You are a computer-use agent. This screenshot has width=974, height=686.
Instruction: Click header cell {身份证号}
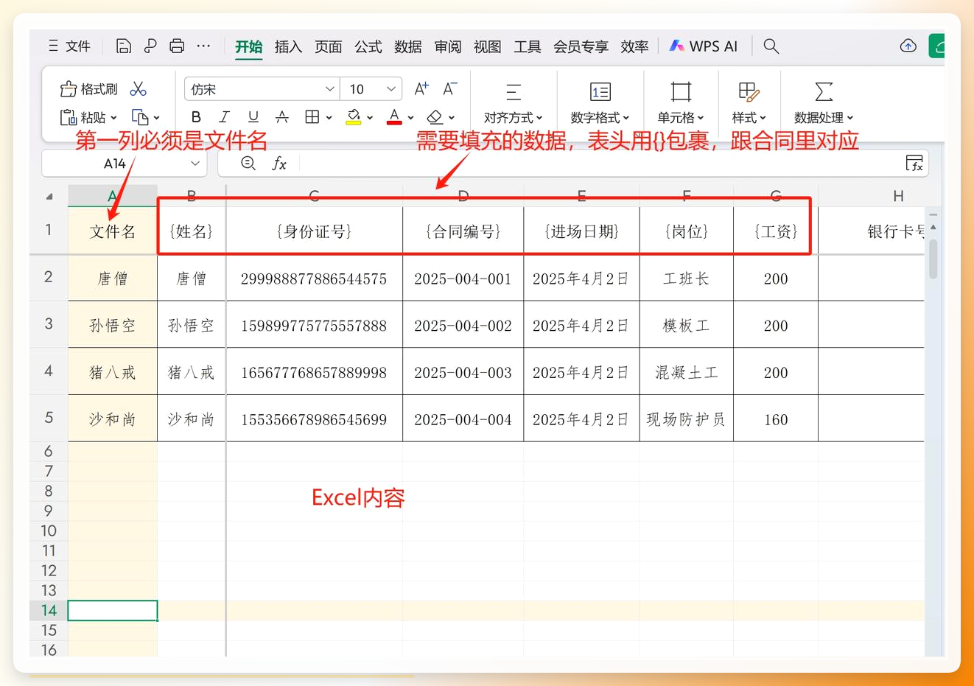314,231
